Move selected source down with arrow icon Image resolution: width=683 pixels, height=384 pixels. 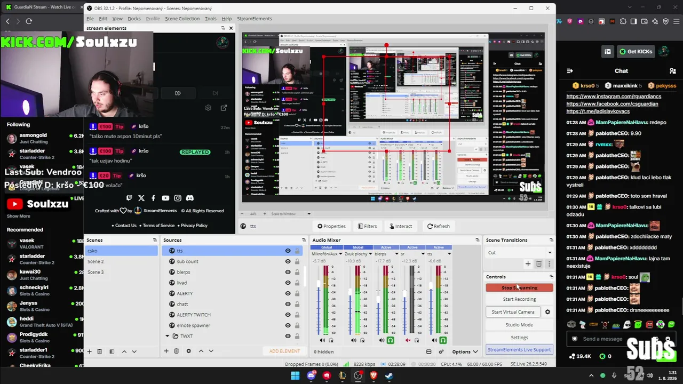coord(211,351)
